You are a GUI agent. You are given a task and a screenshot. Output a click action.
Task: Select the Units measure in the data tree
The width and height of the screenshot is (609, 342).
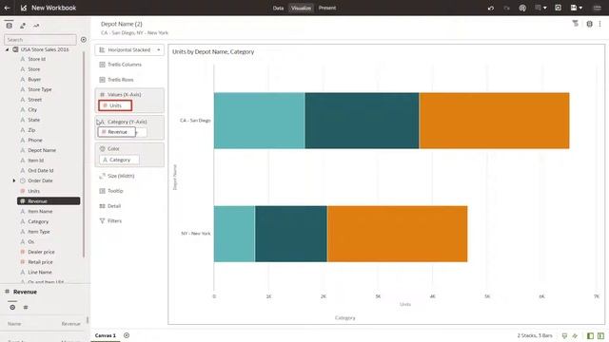coord(33,191)
